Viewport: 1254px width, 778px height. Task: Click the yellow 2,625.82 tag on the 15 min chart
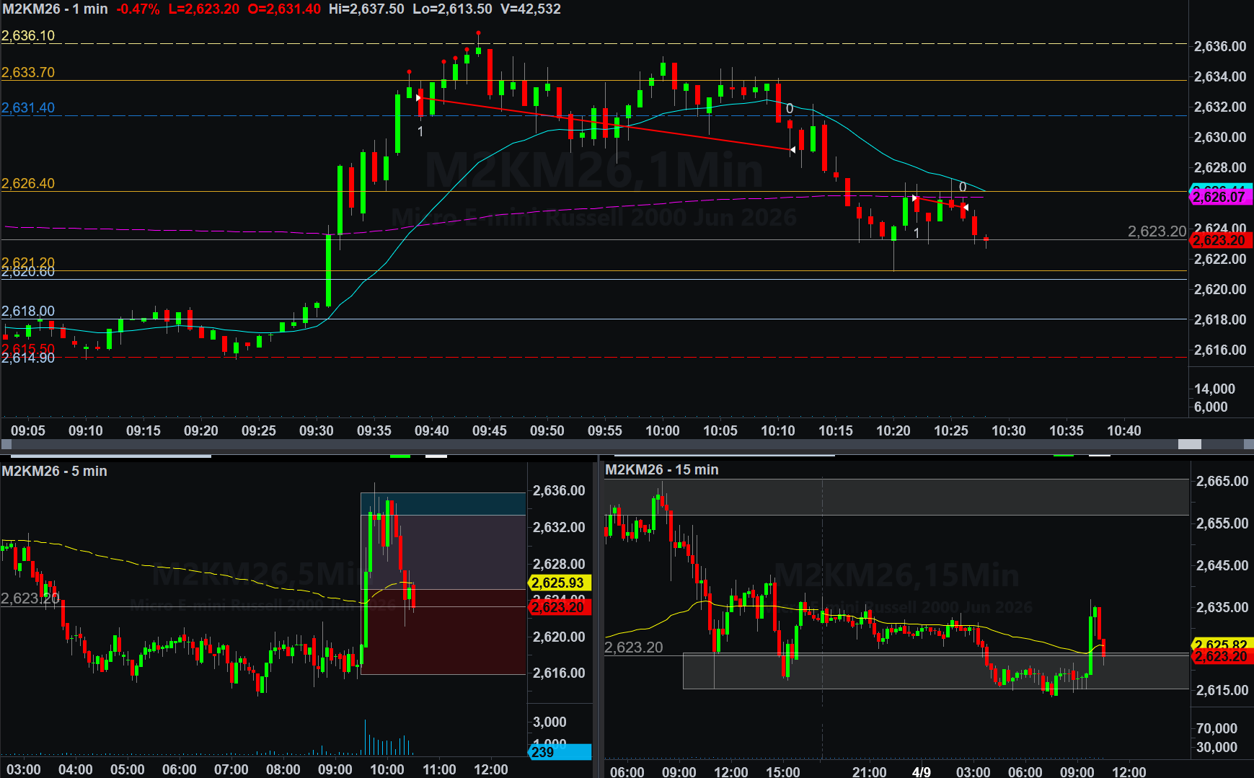pyautogui.click(x=1220, y=645)
